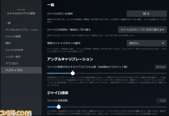Click the mouse pixel count slider handle
The image size is (169, 116).
(73, 73)
